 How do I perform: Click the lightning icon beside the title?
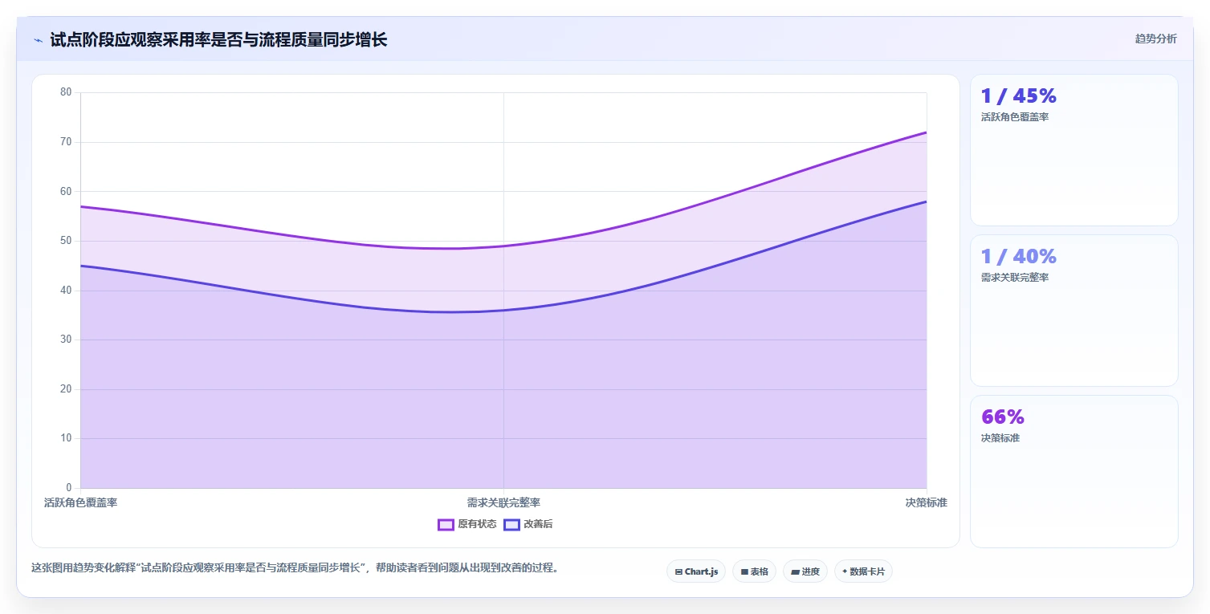click(38, 40)
